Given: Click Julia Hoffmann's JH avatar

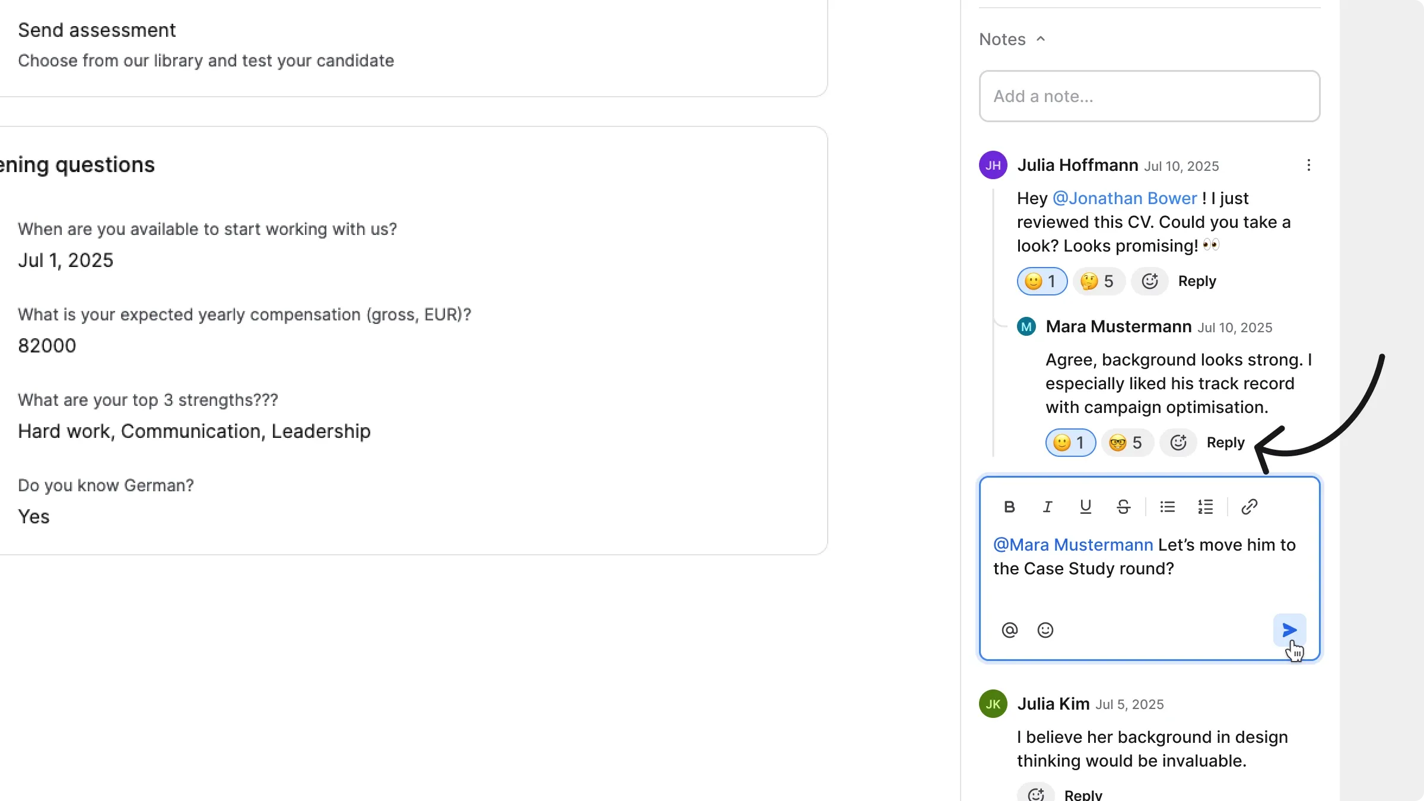Looking at the screenshot, I should point(993,165).
